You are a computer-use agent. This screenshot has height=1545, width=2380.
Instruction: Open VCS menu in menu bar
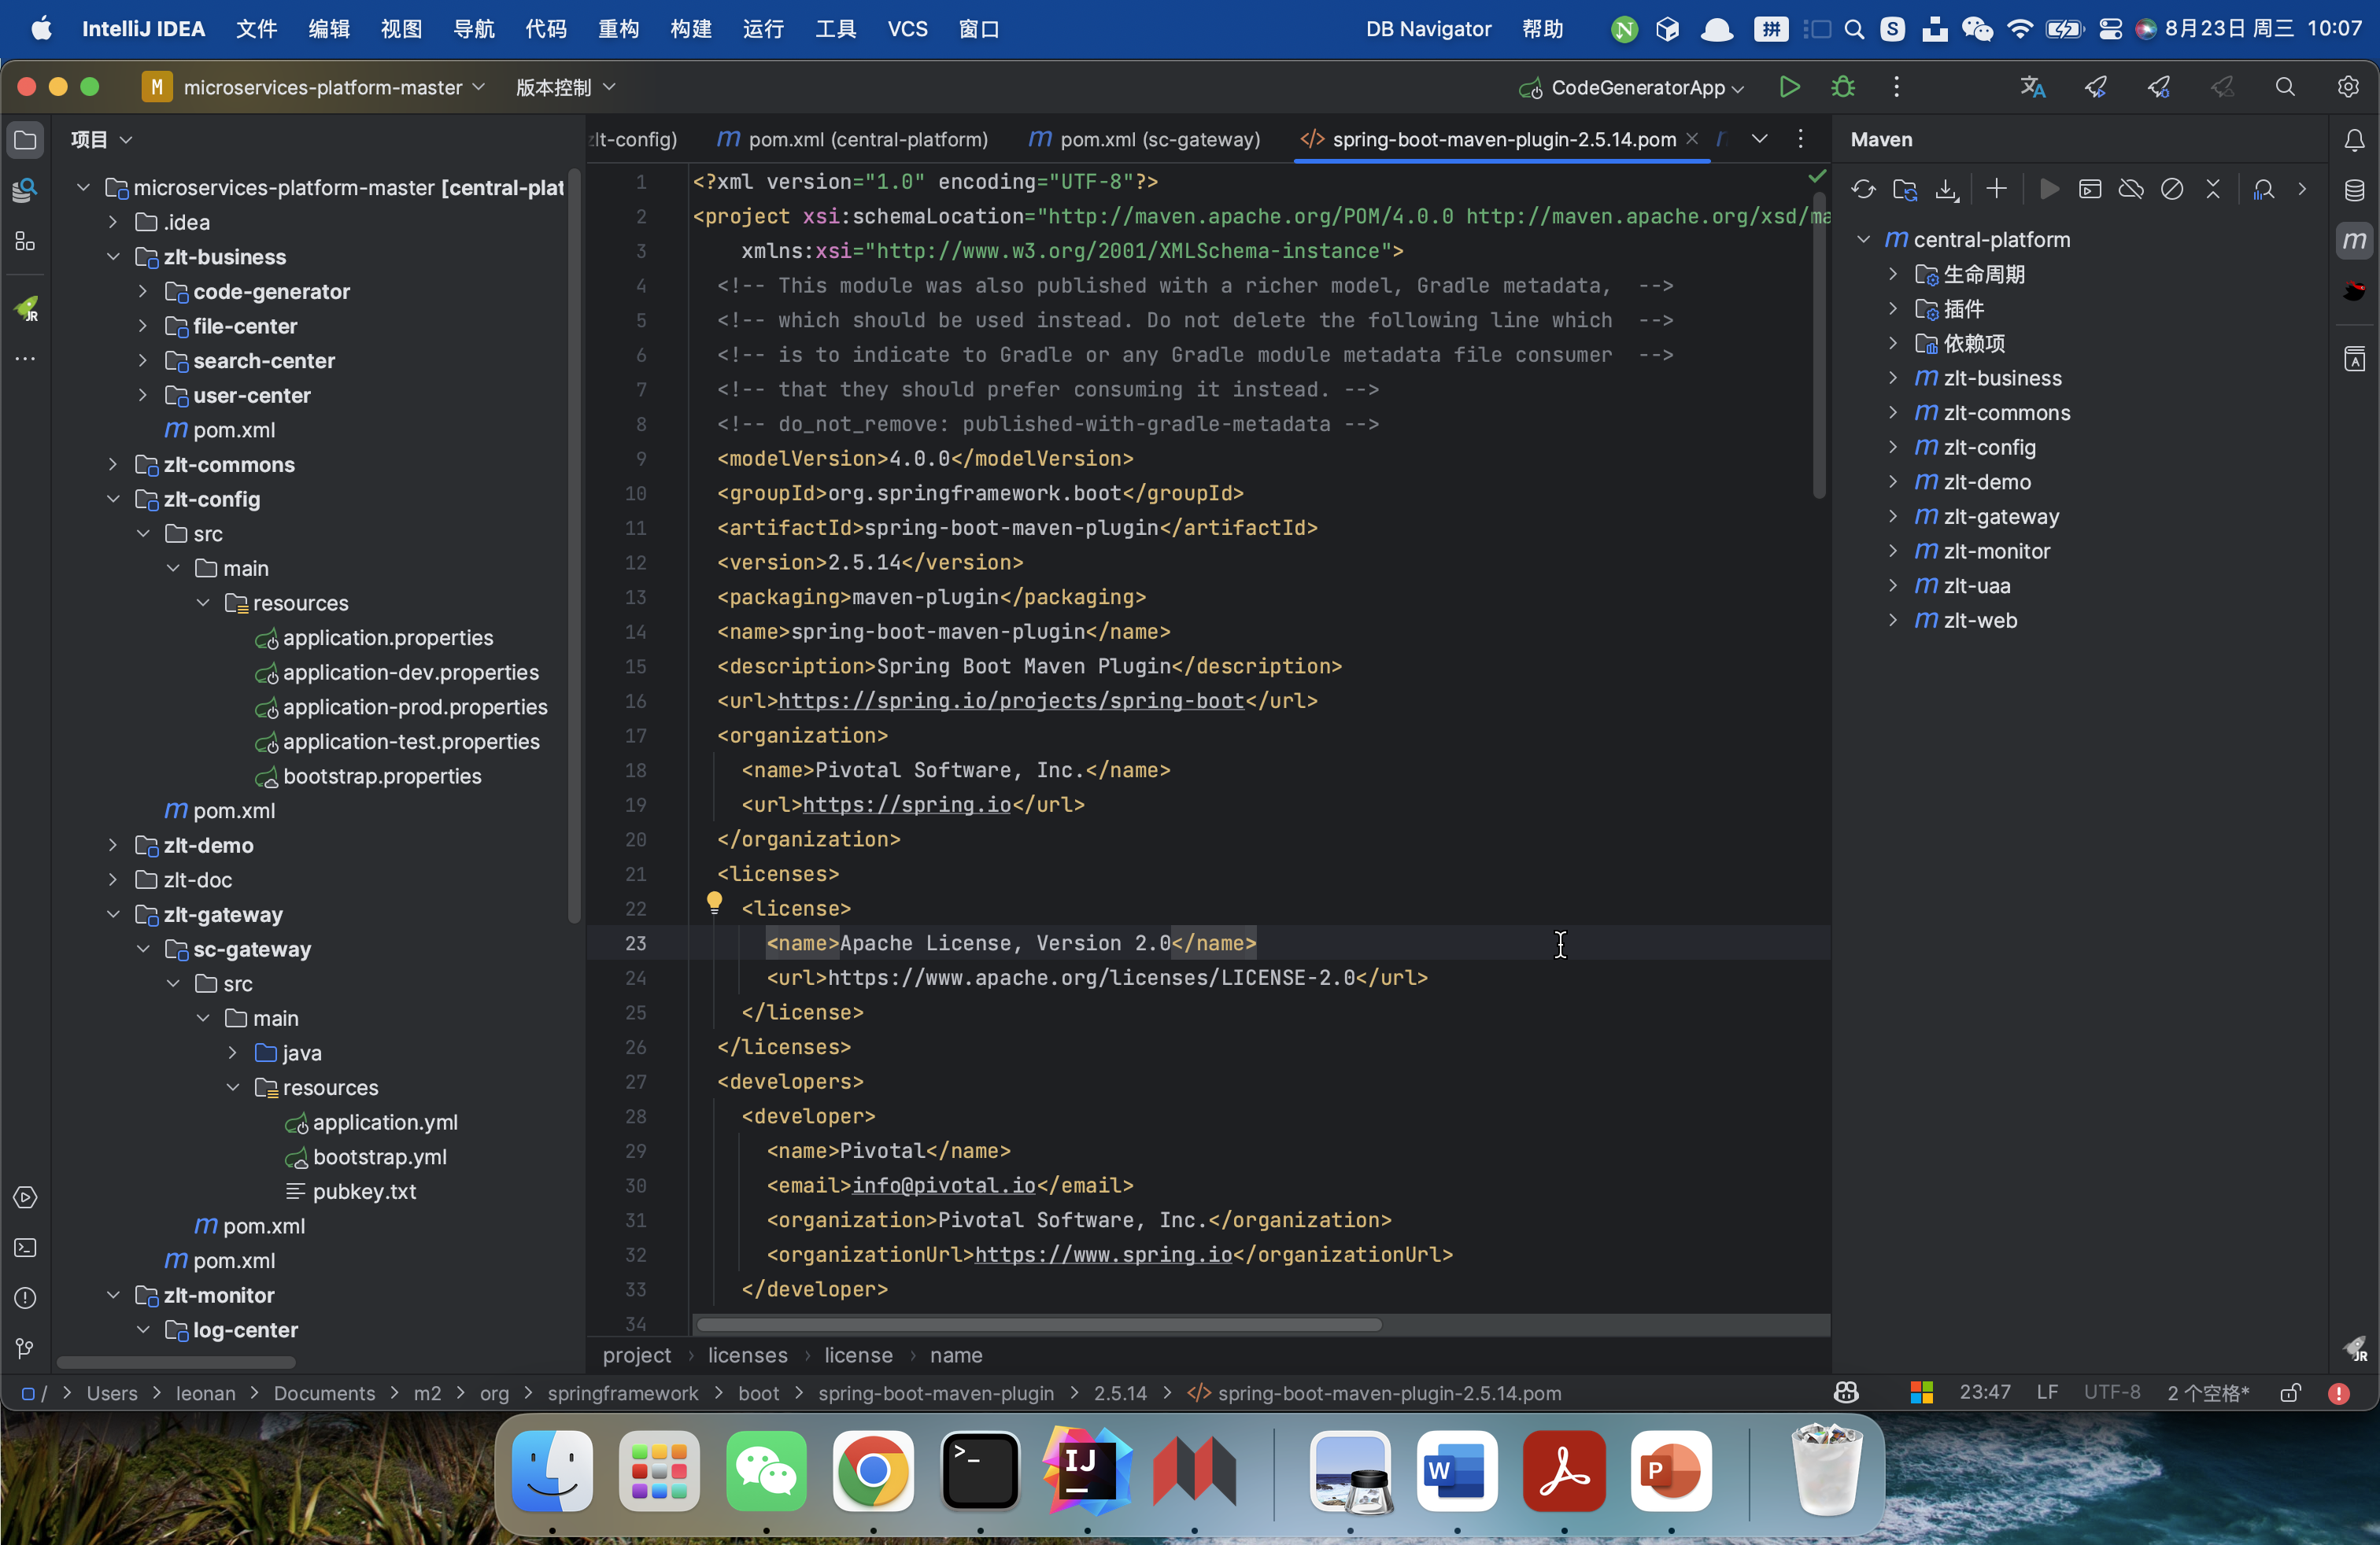pos(907,29)
